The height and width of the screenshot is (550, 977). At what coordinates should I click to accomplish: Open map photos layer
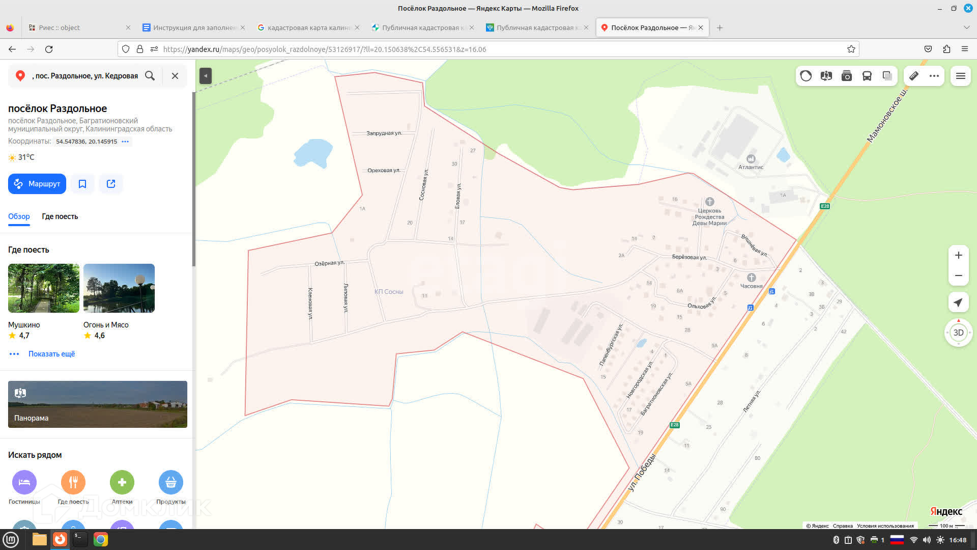pyautogui.click(x=847, y=76)
